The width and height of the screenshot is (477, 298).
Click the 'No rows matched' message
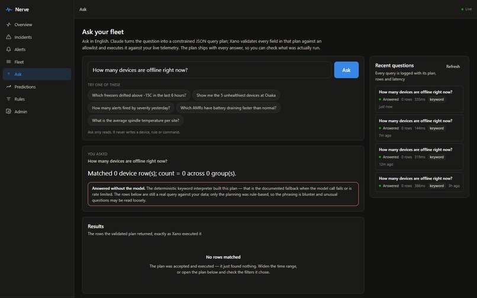(223, 257)
